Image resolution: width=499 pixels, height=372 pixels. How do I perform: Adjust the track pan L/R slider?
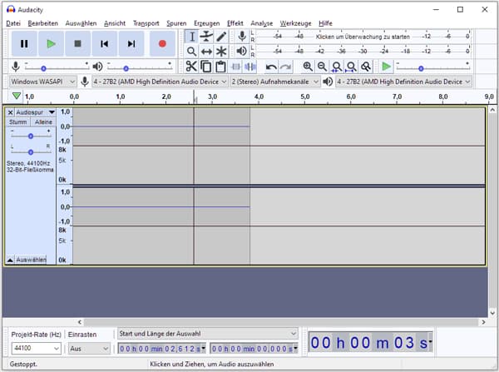point(30,152)
